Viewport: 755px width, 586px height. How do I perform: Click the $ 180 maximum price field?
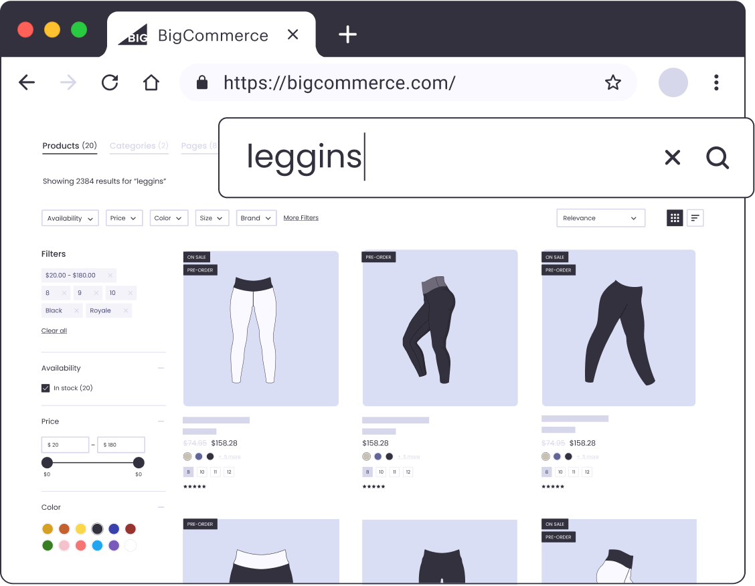[121, 445]
